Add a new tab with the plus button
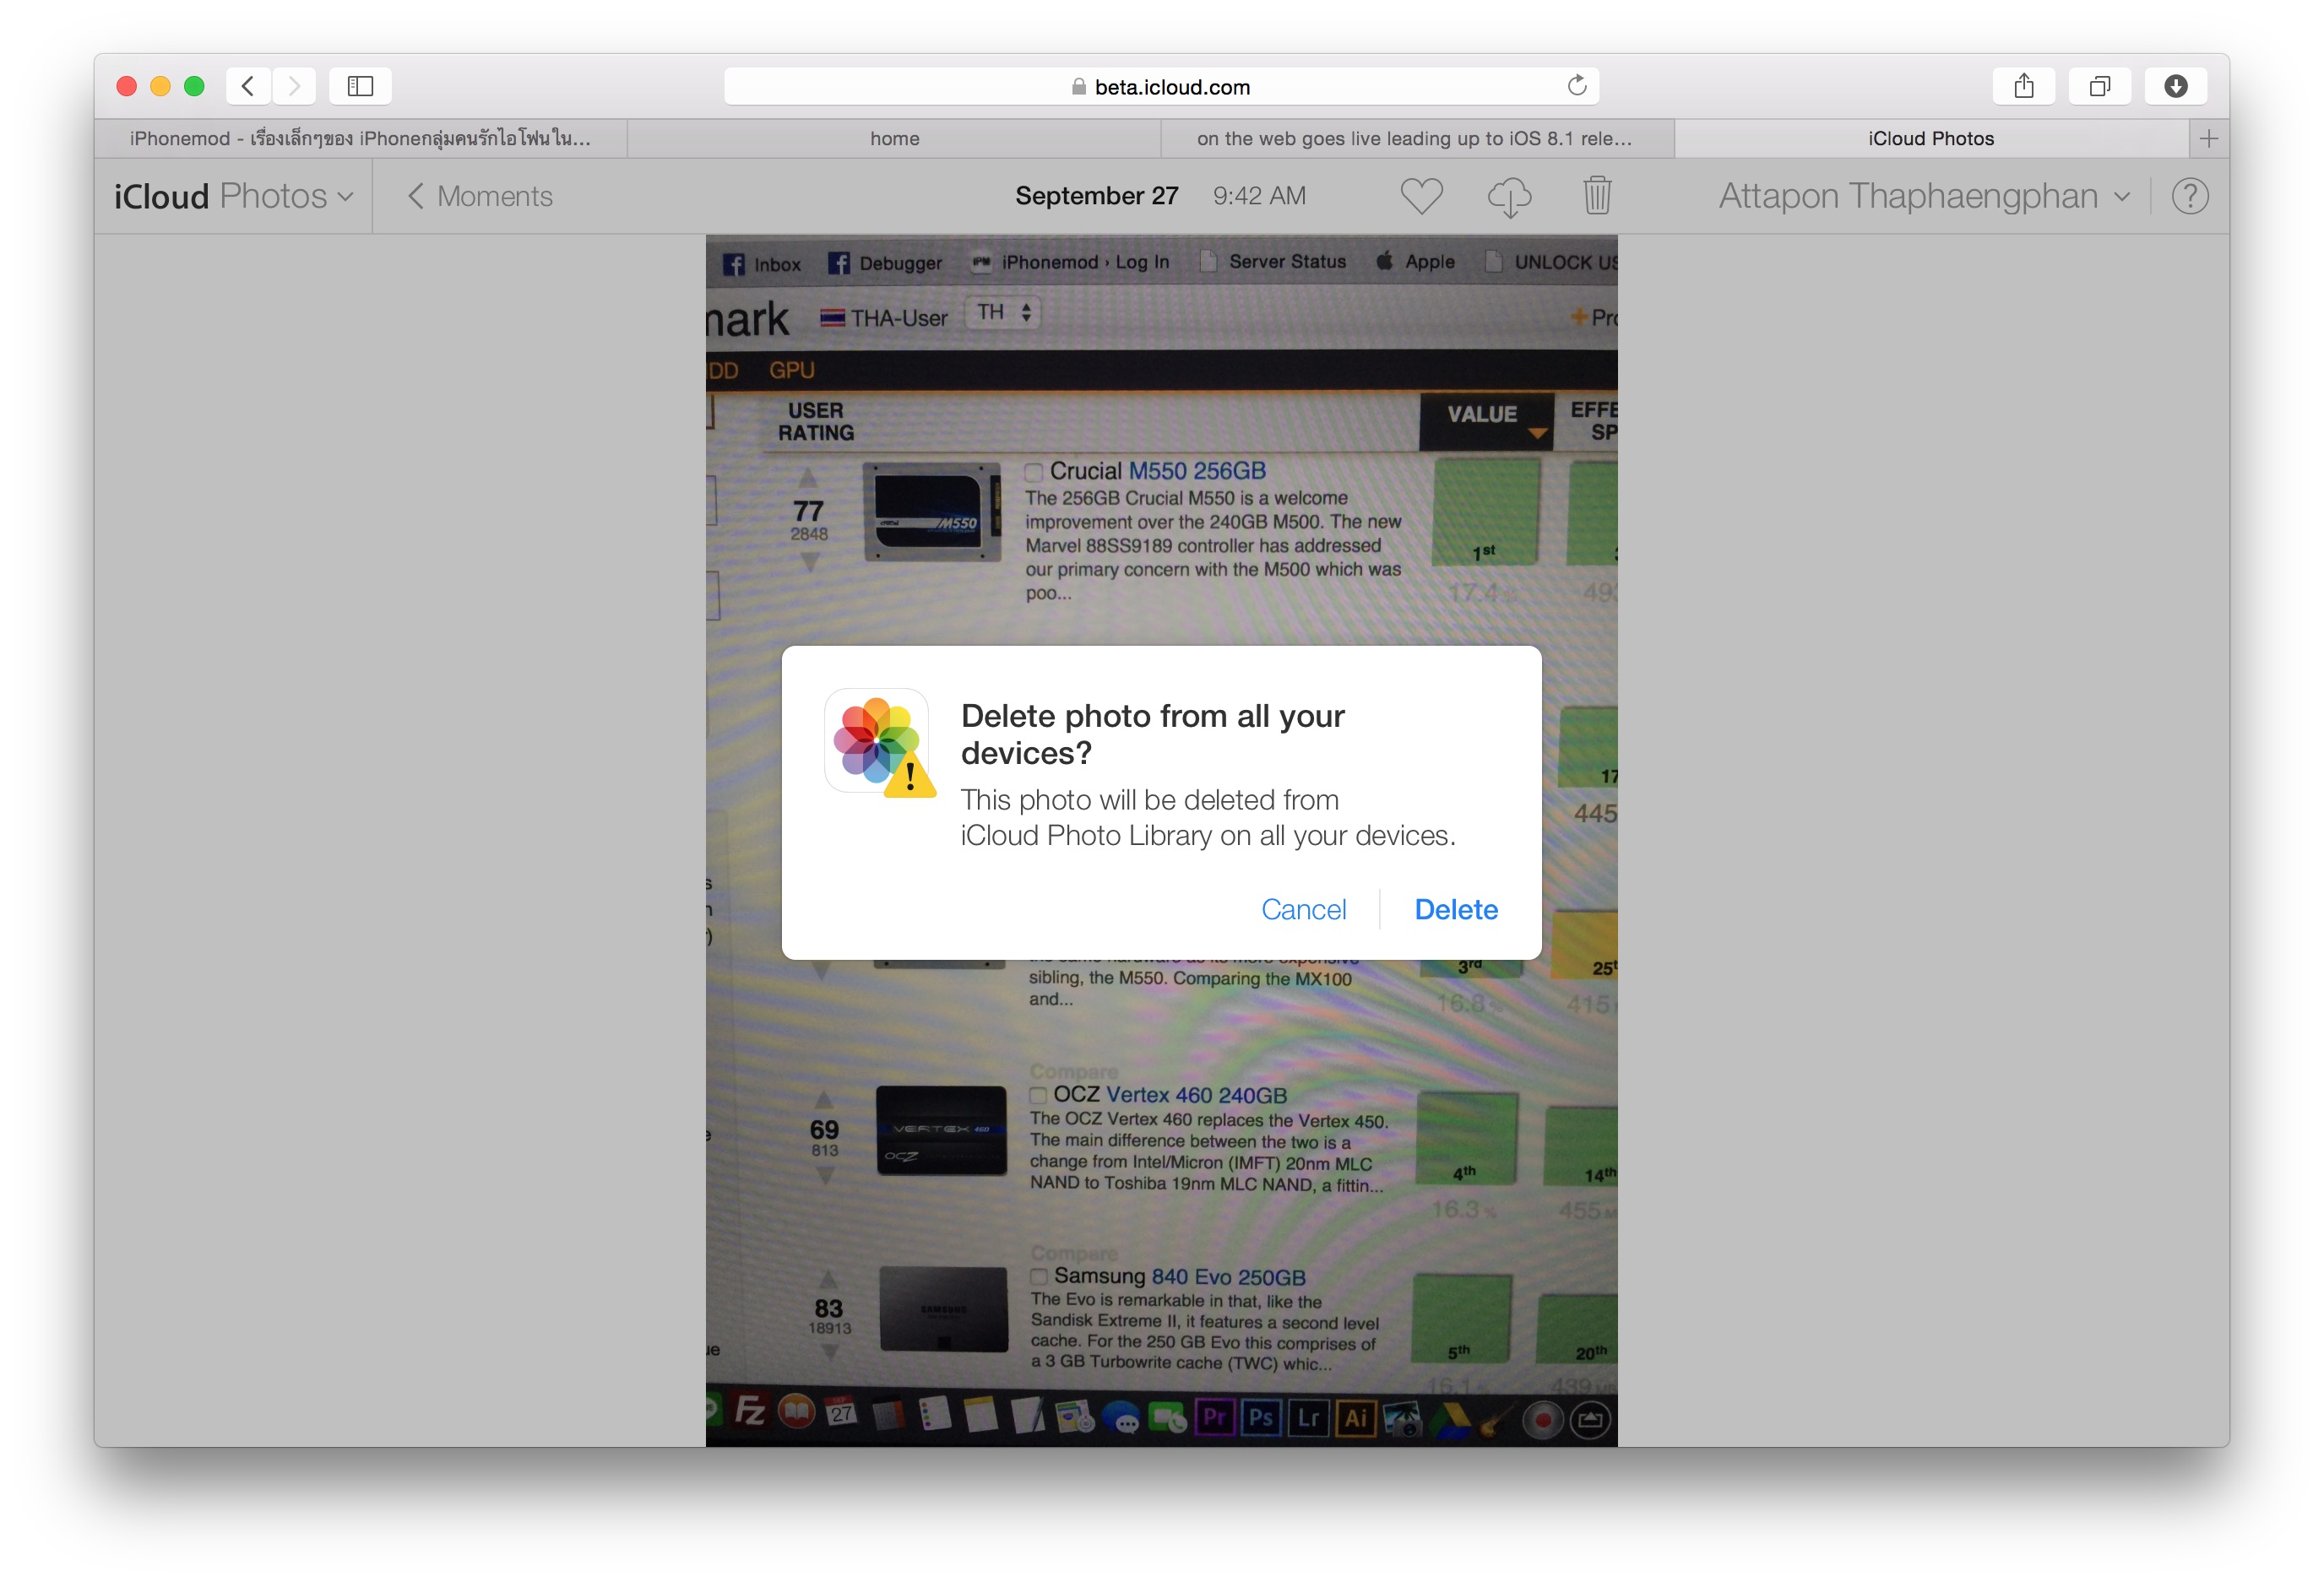Viewport: 2324px width, 1582px height. [2209, 138]
